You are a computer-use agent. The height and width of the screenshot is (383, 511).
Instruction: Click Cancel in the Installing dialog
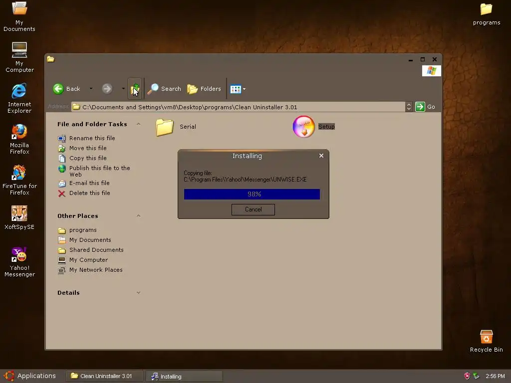(x=253, y=209)
